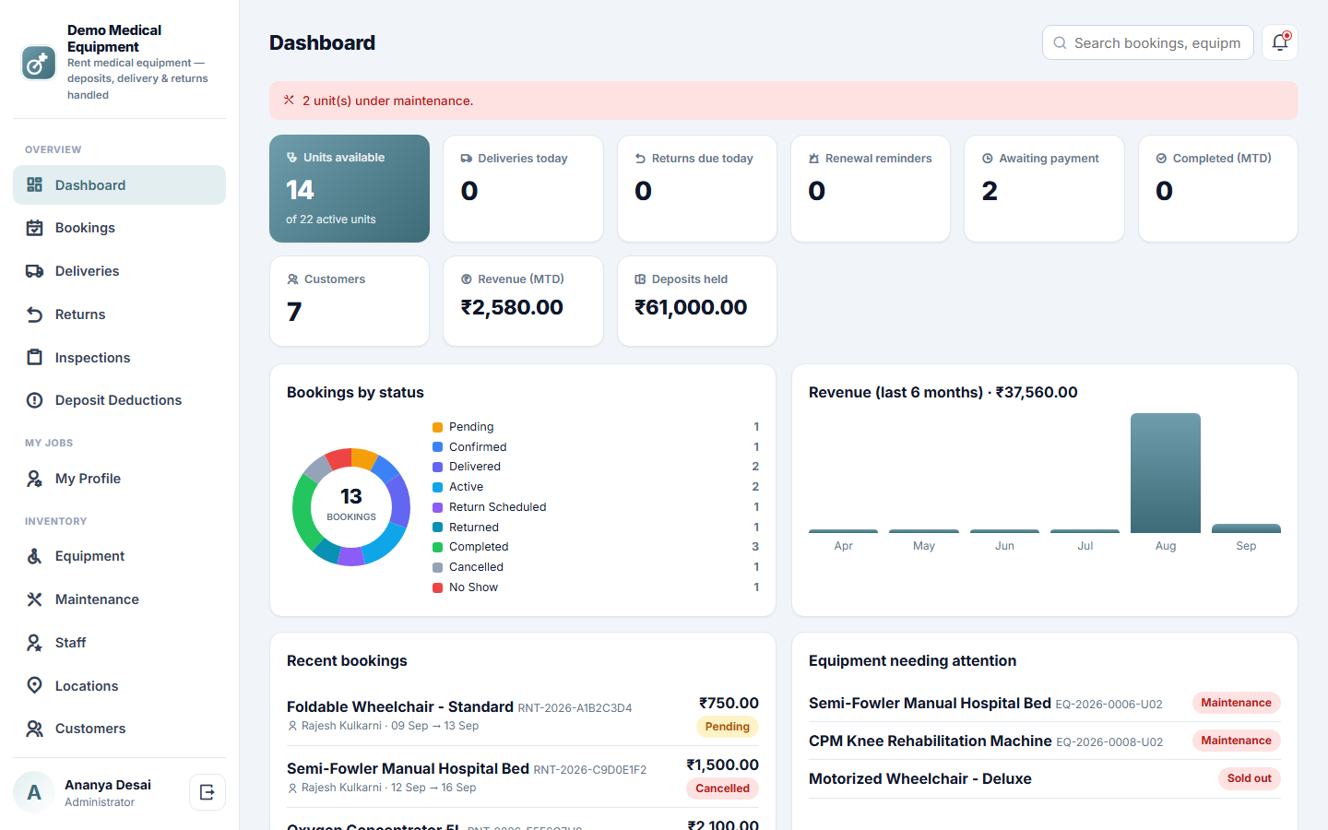Click the Equipment wheelchair icon

pyautogui.click(x=35, y=556)
